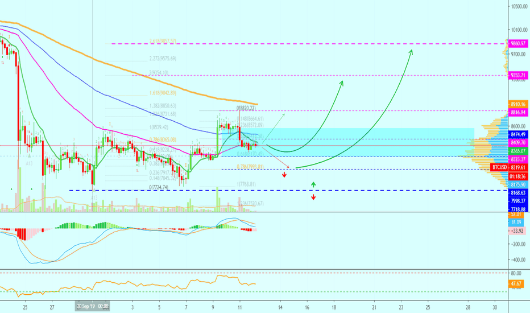Click the 01:18:36 candle countdown timer
The height and width of the screenshot is (313, 530).
coord(518,176)
